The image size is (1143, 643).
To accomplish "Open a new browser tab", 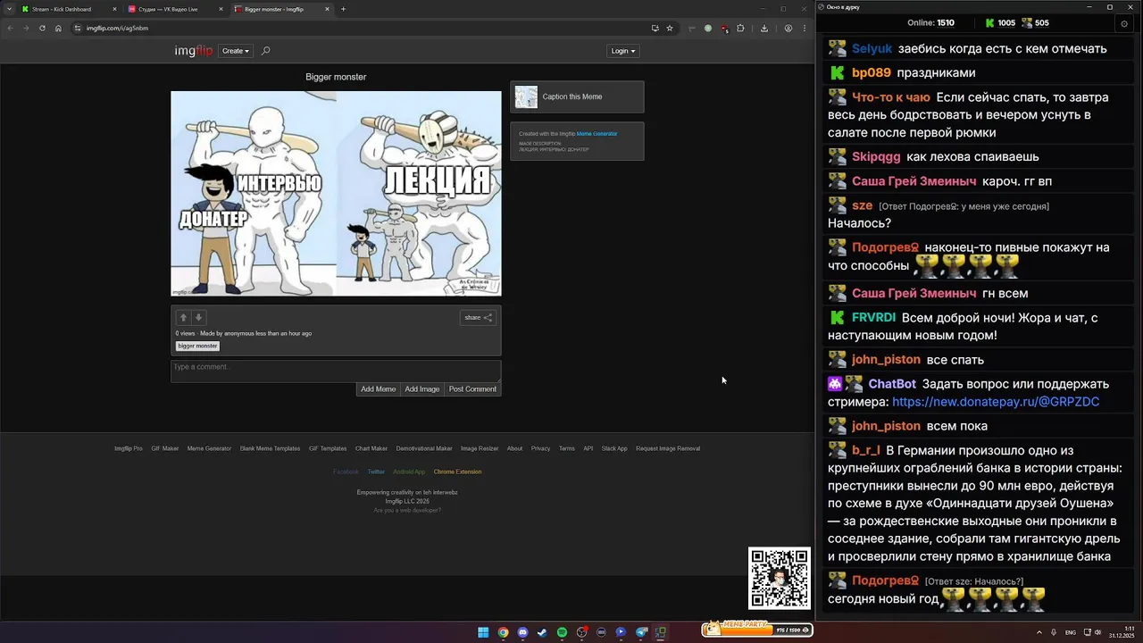I will 343,9.
